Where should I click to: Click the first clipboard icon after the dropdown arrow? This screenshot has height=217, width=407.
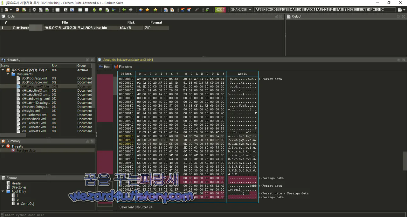coord(17,10)
